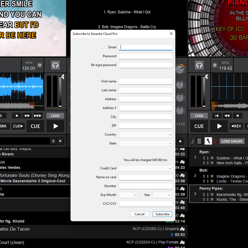
Task: Open the Country dropdown
Action: click(146, 134)
